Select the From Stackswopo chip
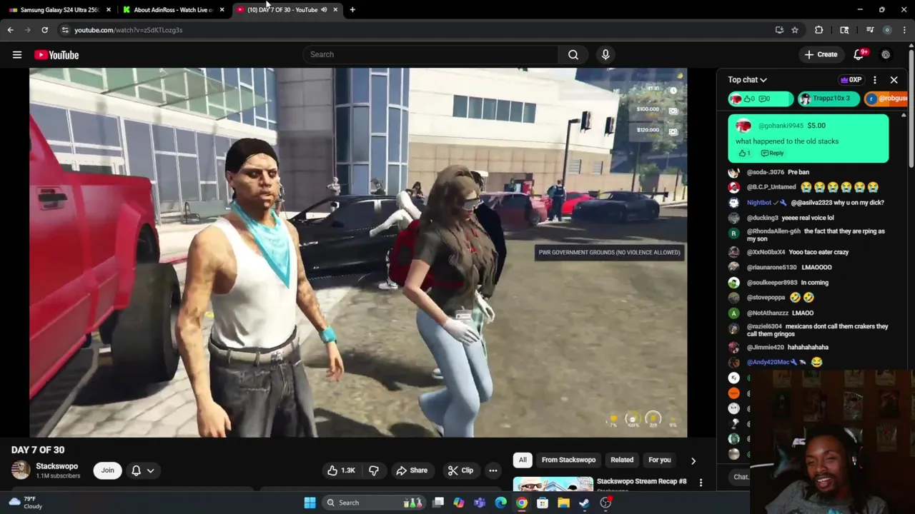 pyautogui.click(x=568, y=460)
